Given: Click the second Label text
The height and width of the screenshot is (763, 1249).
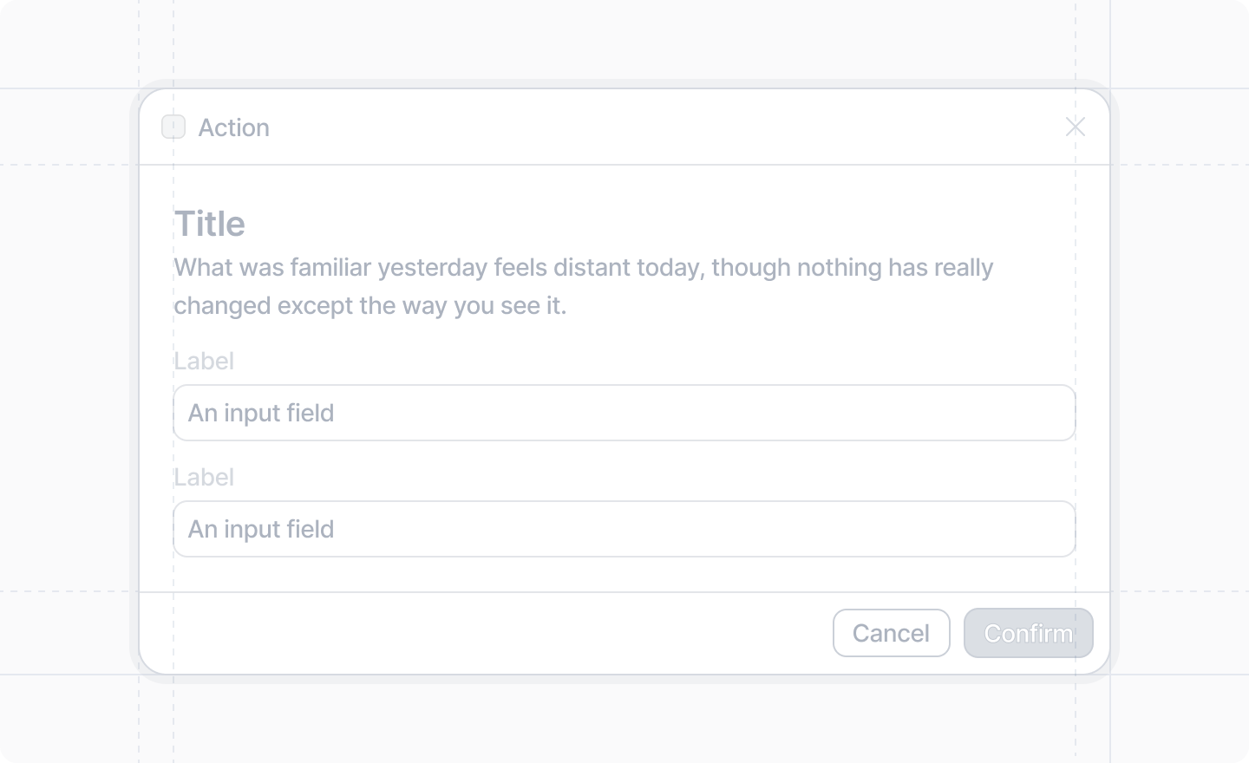Looking at the screenshot, I should (x=204, y=477).
